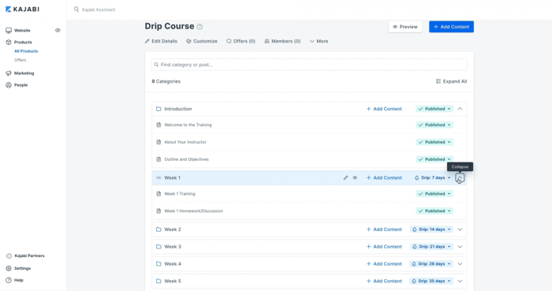552x291 pixels.
Task: Open the About Your Instructor post
Action: 185,142
